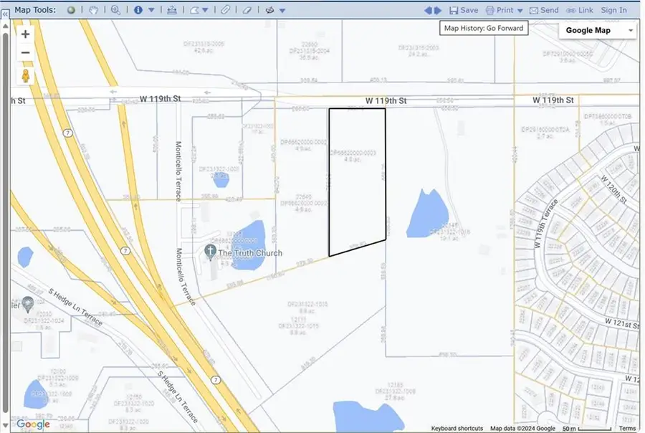The image size is (645, 433).
Task: Activate the zoom magnifier tool
Action: click(115, 10)
